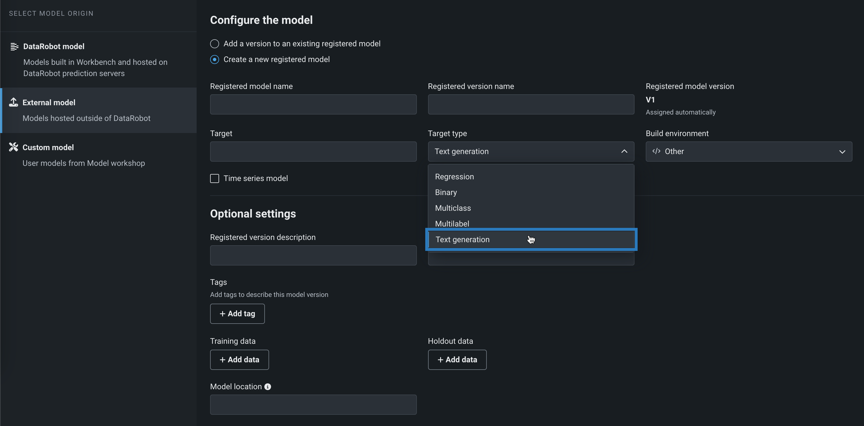Select 'Create a new registered model' radio
Screen dimensions: 864x426
pos(215,60)
